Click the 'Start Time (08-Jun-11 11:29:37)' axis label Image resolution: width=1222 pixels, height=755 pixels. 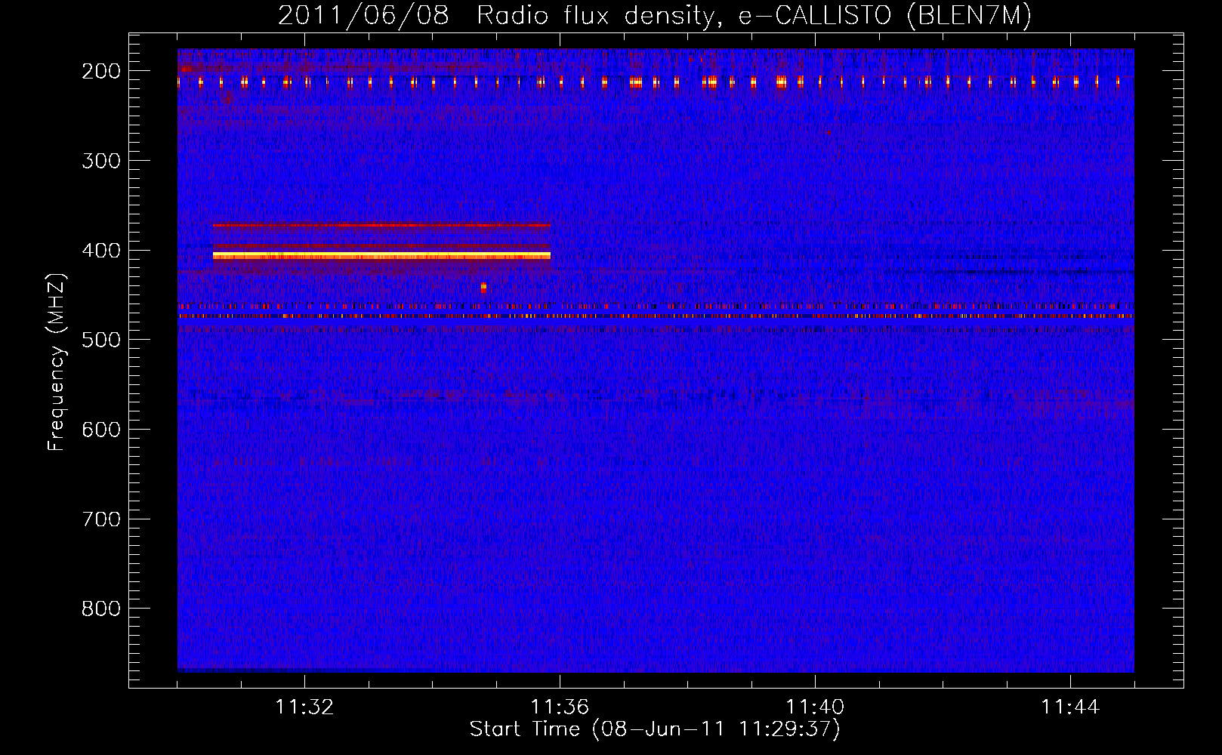655,729
